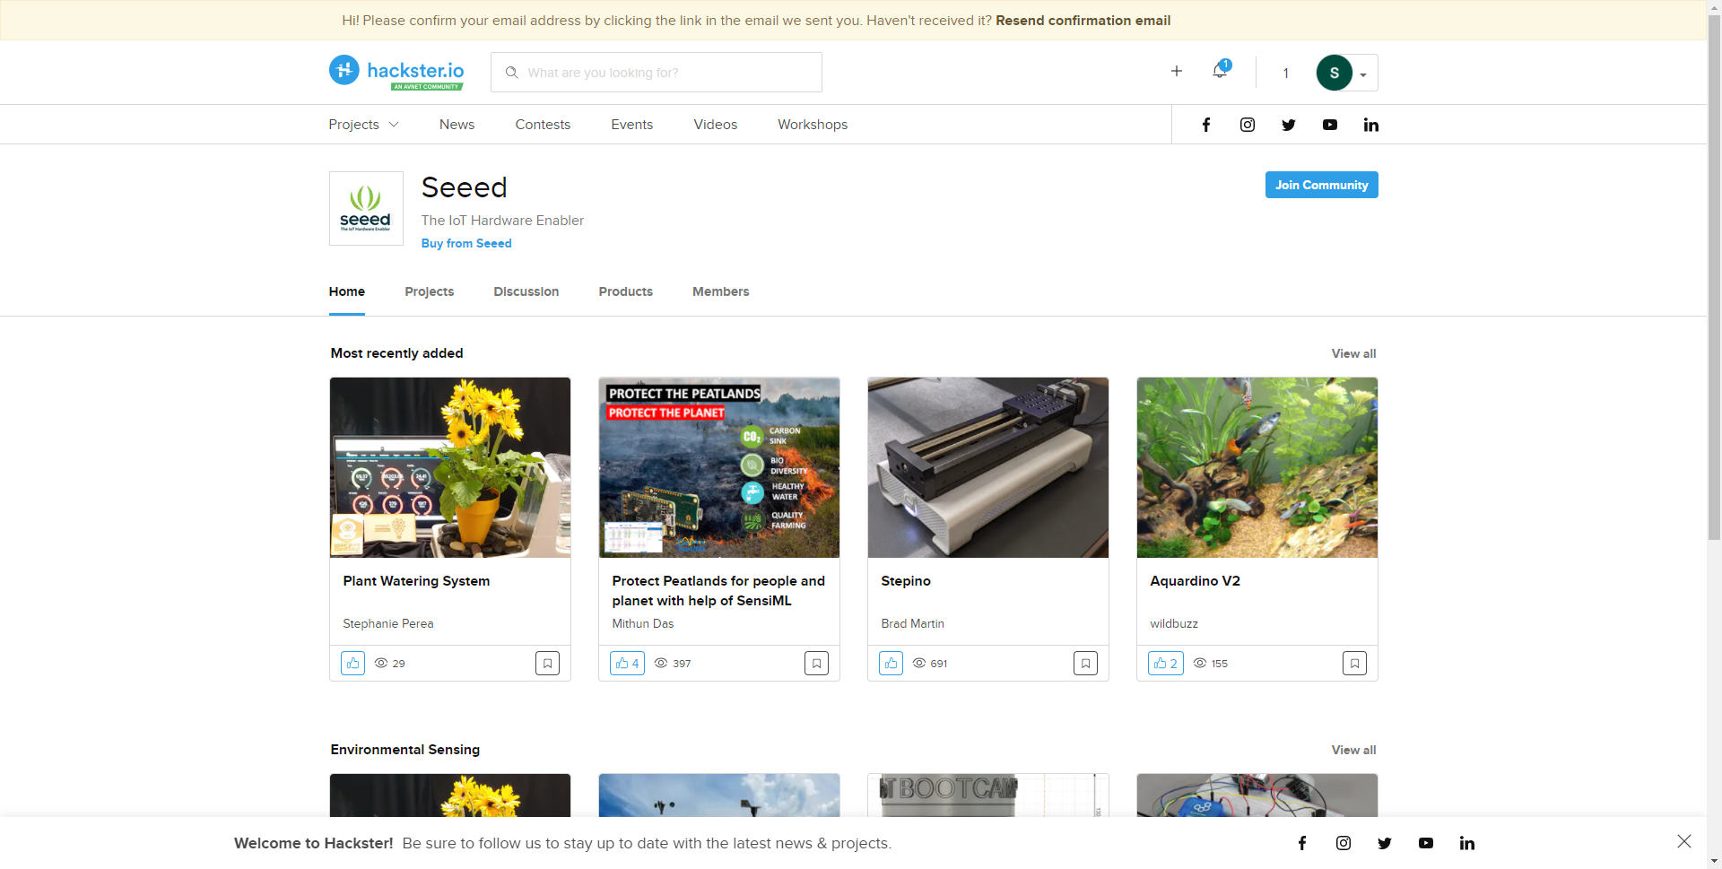Switch to the community Projects tab
This screenshot has height=869, width=1722.
430,292
